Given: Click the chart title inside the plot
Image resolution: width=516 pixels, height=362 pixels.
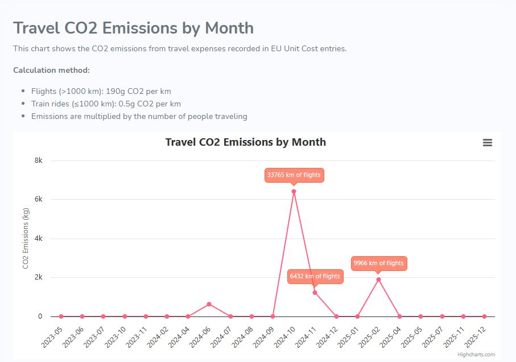Looking at the screenshot, I should coord(245,142).
